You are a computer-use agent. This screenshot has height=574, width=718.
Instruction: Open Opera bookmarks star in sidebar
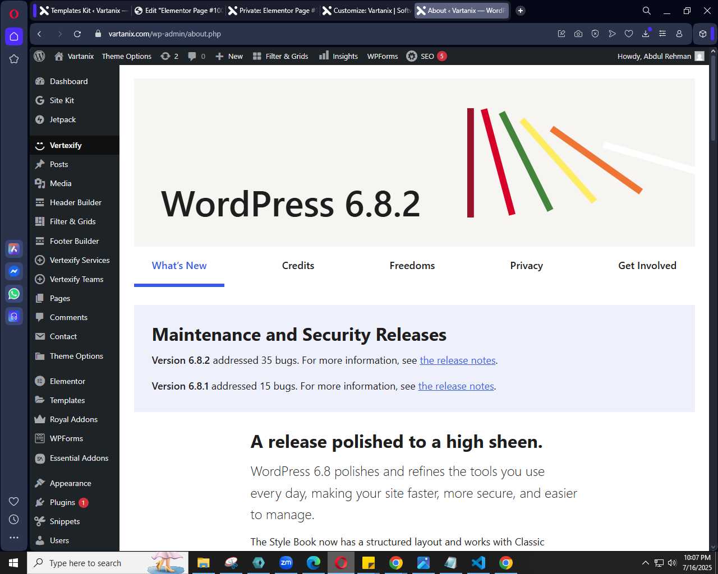click(14, 59)
